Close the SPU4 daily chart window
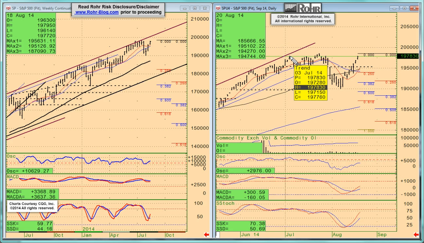 [414, 8]
